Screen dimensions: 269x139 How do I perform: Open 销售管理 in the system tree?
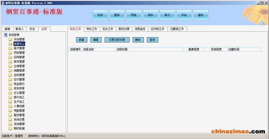[19, 71]
